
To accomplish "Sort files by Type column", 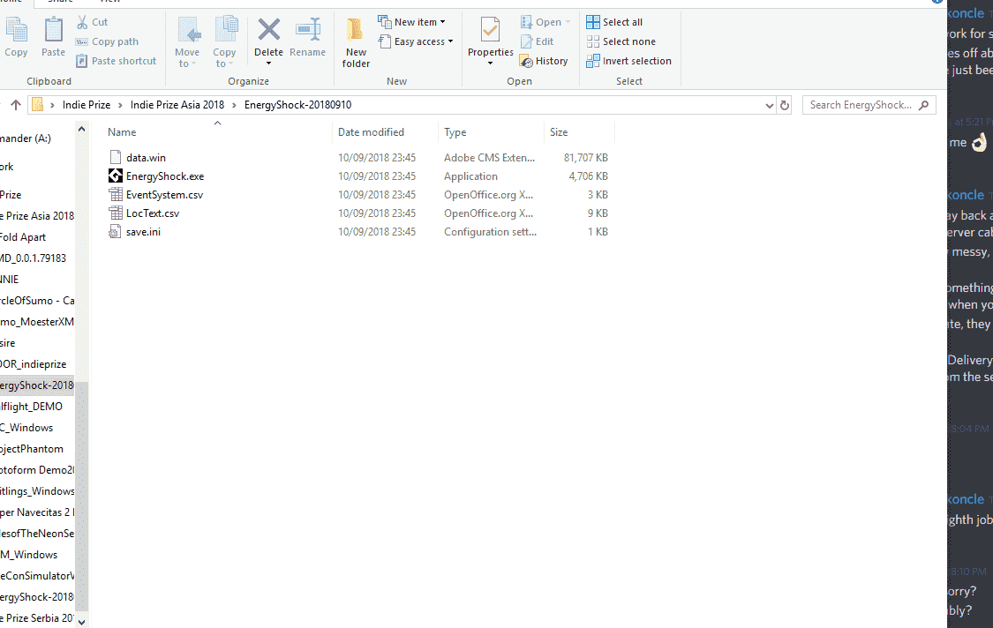I will point(455,132).
